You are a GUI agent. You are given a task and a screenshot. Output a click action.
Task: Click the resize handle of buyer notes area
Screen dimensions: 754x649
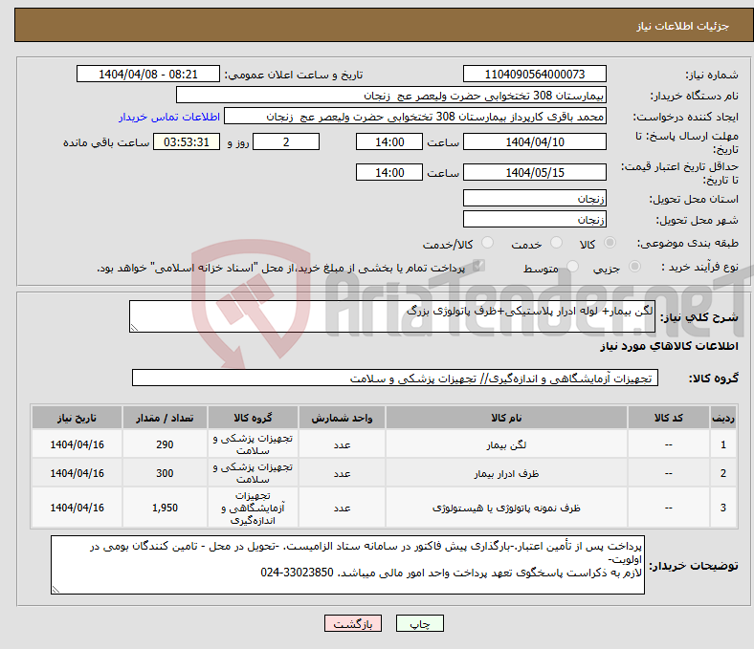[x=55, y=590]
